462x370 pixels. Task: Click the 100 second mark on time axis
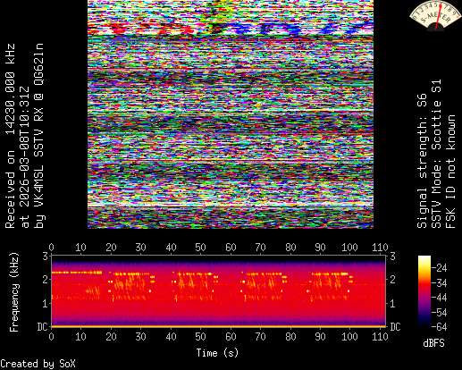(349, 337)
